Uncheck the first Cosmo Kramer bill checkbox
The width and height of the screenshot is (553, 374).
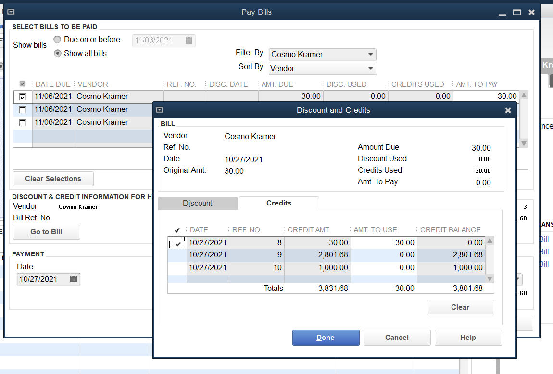(x=23, y=97)
